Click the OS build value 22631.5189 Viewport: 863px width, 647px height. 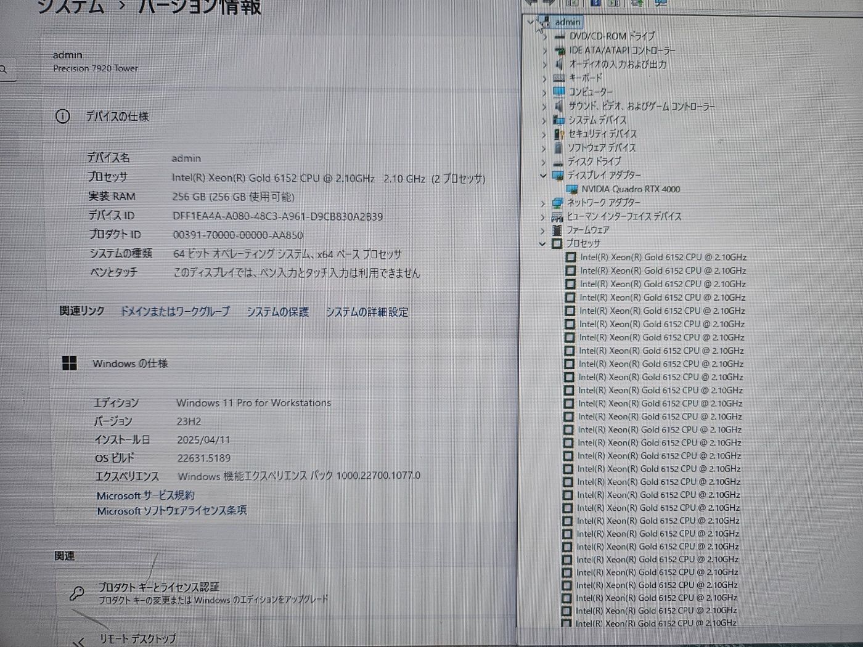204,458
